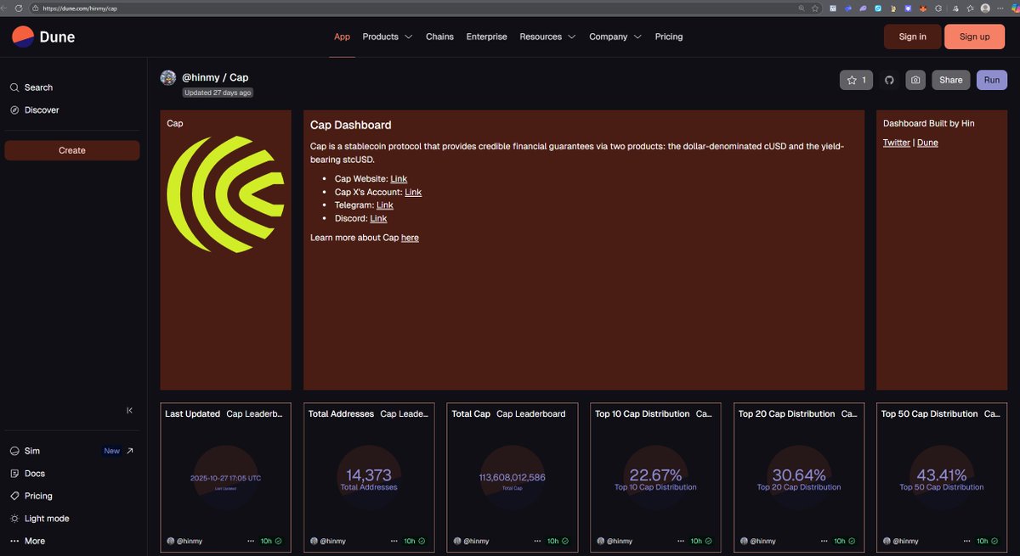Screen dimensions: 1020x556
Task: Expand the Company dropdown menu
Action: tap(615, 37)
